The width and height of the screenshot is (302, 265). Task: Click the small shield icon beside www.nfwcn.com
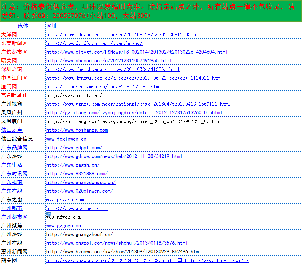tap(49, 214)
